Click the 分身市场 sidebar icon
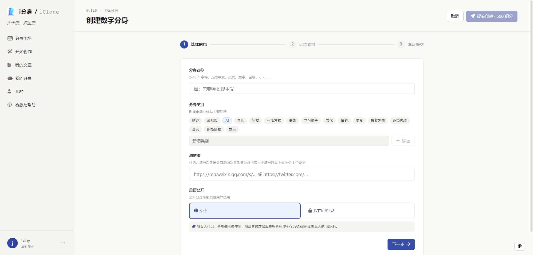Screen dimensions: 533x255 pos(10,38)
